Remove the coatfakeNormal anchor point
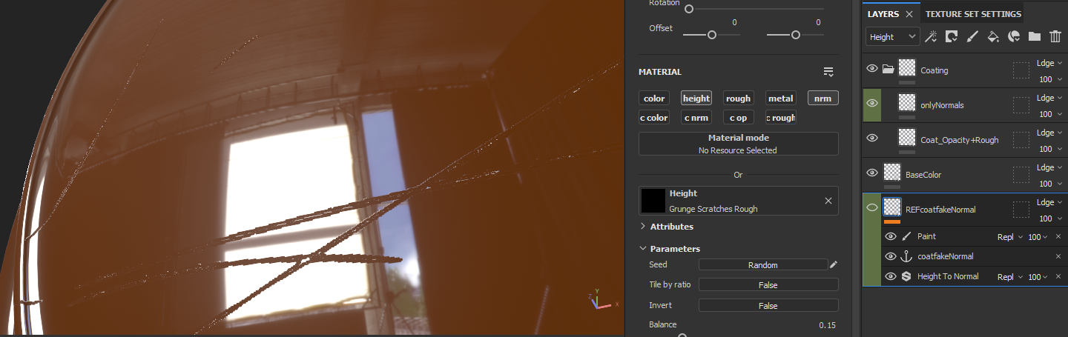The image size is (1068, 337). [1058, 256]
